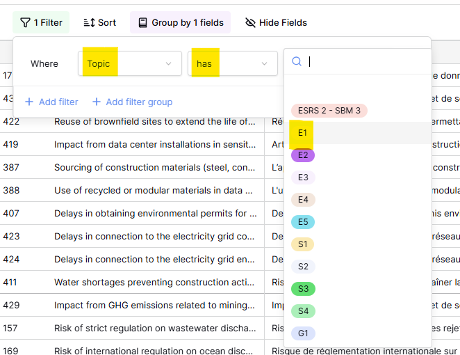
Task: Click the Add filter group link
Action: tap(139, 102)
